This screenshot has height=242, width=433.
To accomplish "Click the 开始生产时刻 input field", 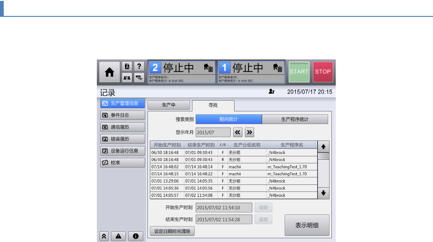I will (x=224, y=208).
